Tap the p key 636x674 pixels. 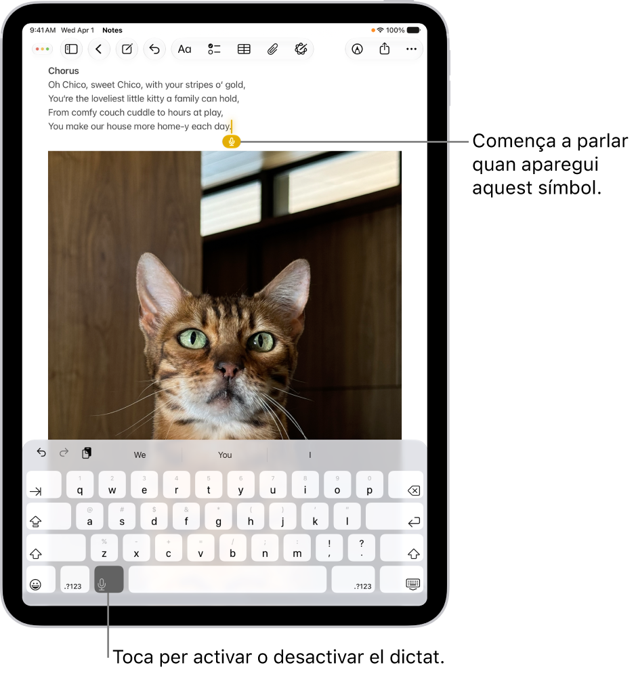coord(370,484)
